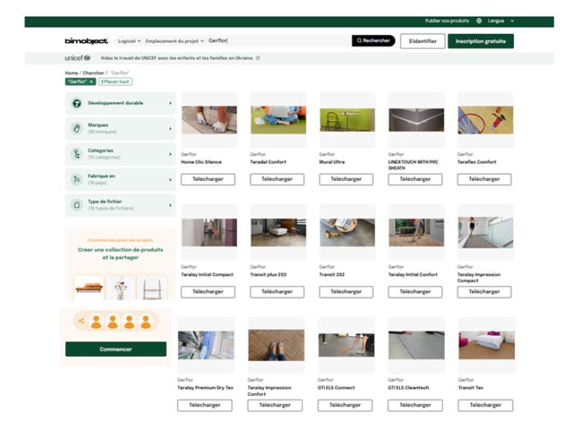This screenshot has height=431, width=578.
Task: Open the Taraflex Comfort product thumbnail
Action: pyautogui.click(x=485, y=120)
